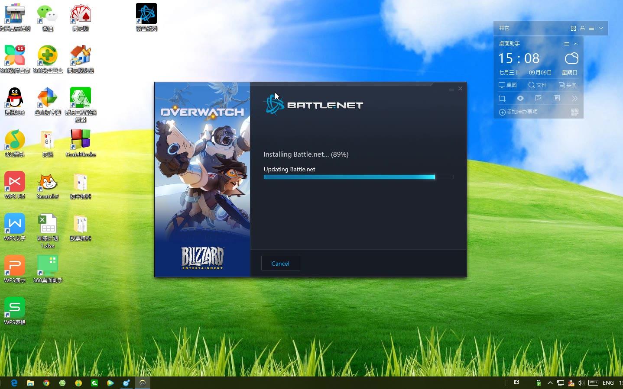
Task: Open the WPS表格 desktop shortcut
Action: 15,311
